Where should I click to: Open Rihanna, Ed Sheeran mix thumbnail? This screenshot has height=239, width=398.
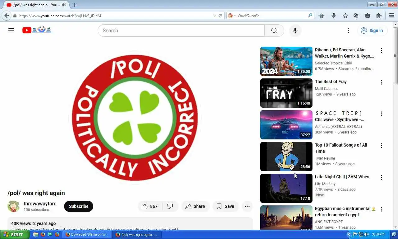pyautogui.click(x=286, y=61)
